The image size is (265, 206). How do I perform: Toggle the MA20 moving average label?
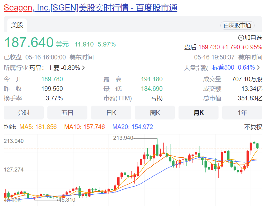coord(132,127)
